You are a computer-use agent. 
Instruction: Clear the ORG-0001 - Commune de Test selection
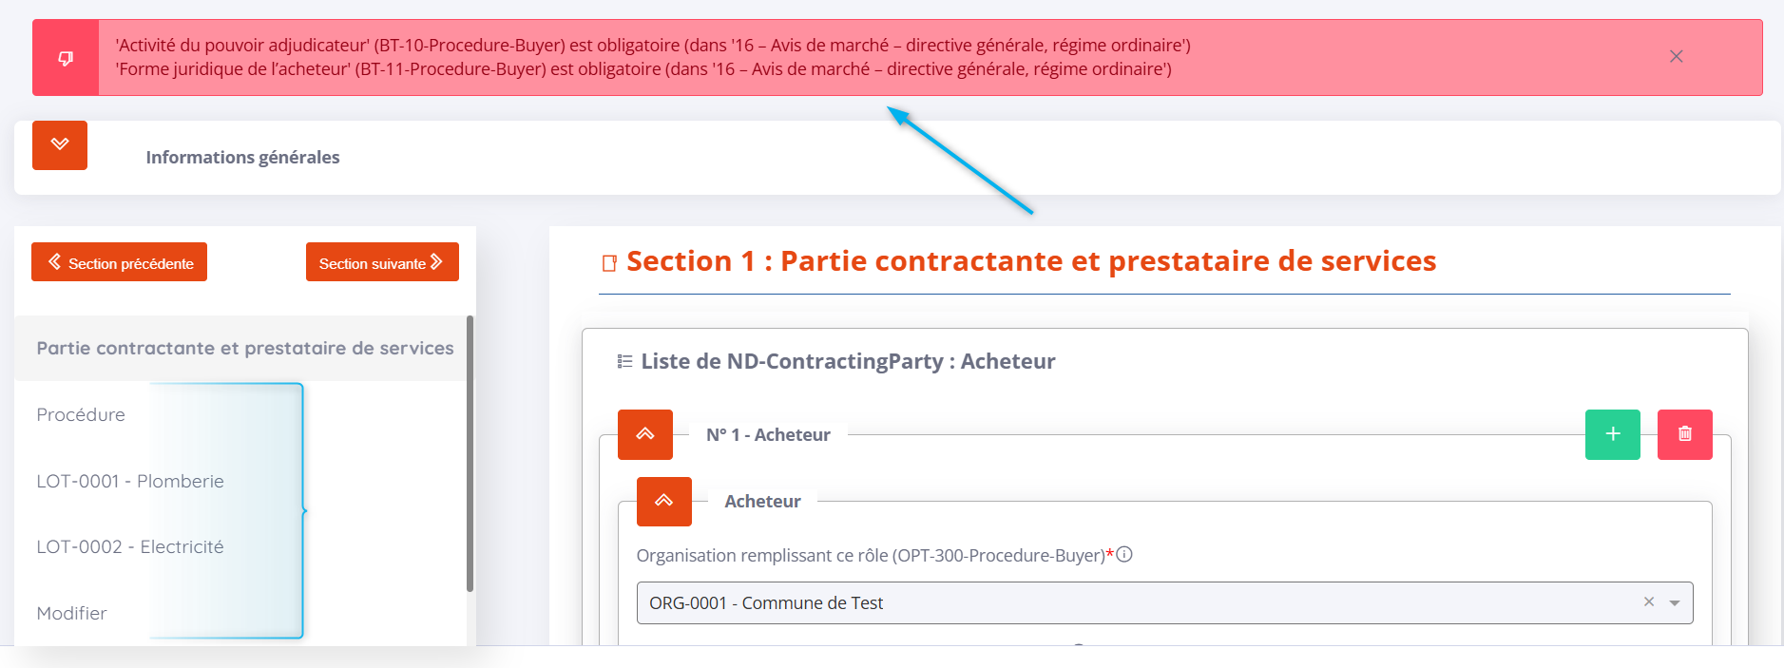pos(1649,601)
